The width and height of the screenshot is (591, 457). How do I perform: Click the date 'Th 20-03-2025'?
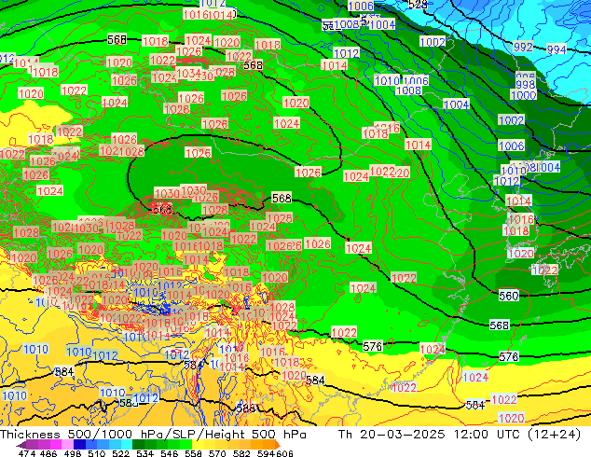point(392,435)
